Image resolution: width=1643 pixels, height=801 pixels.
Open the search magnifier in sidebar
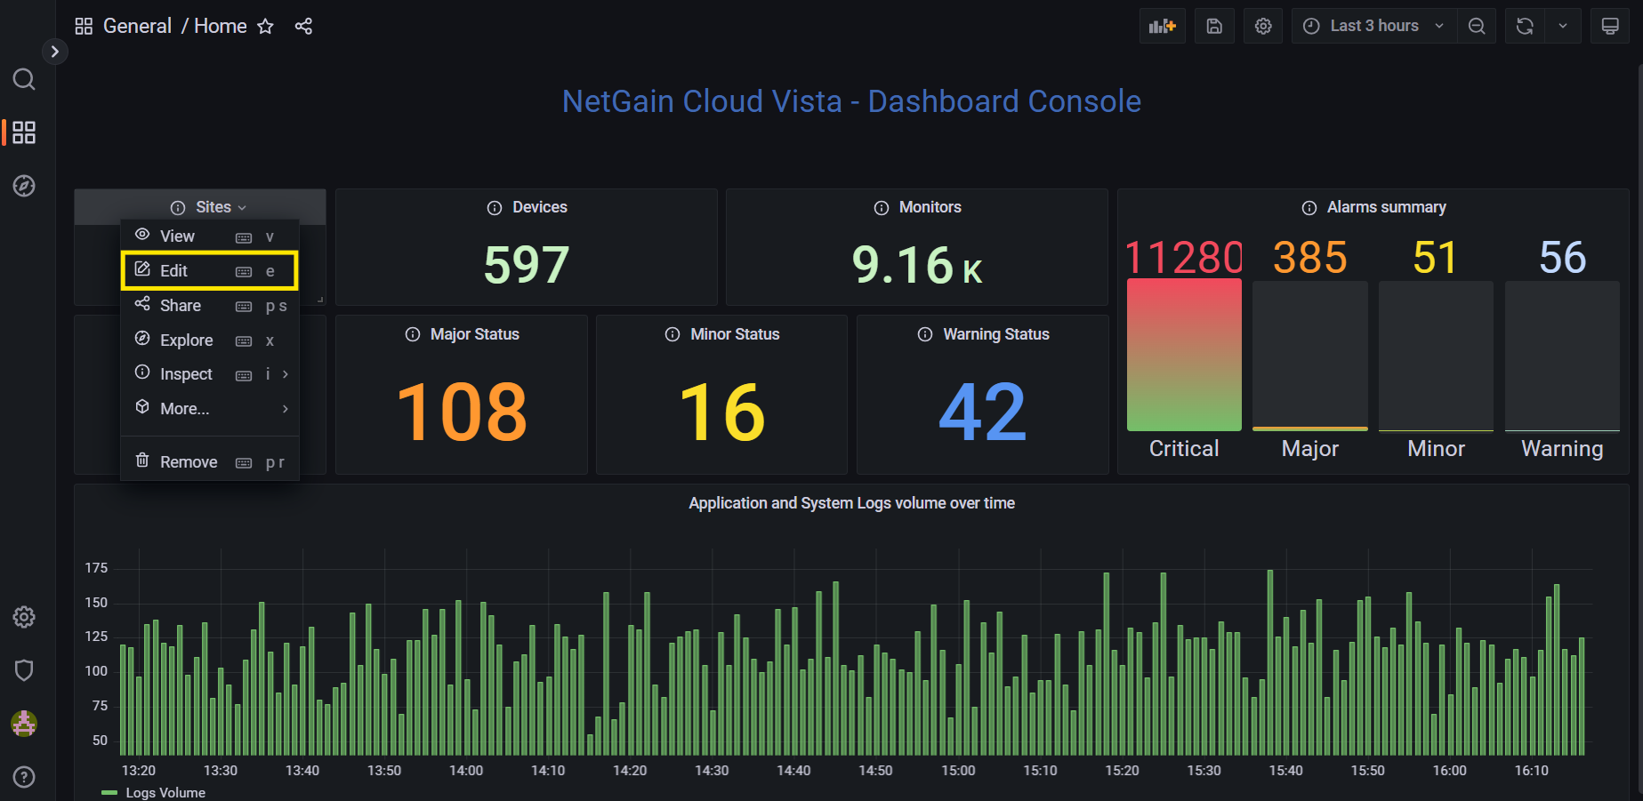point(24,80)
